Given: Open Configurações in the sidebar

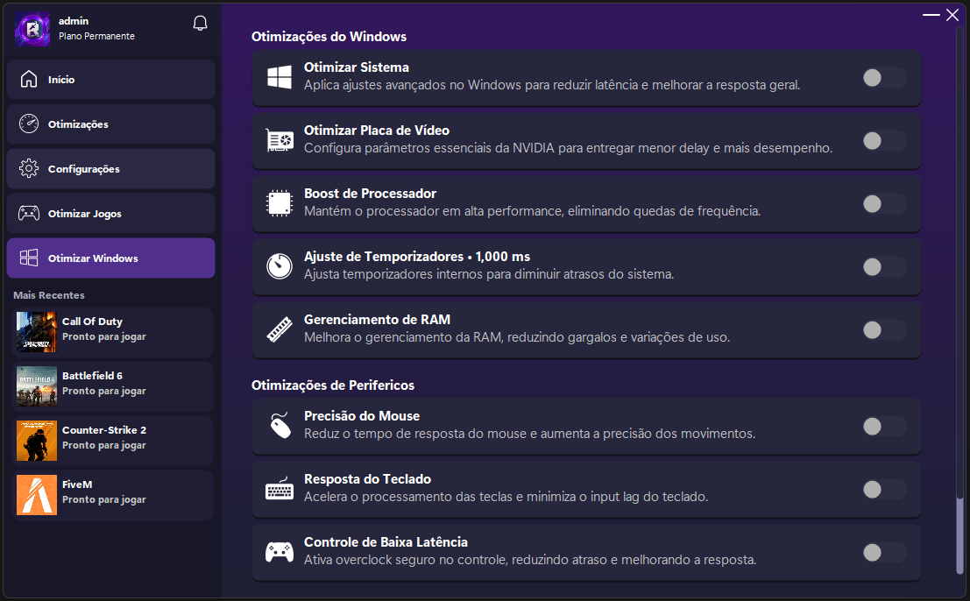Looking at the screenshot, I should (110, 169).
